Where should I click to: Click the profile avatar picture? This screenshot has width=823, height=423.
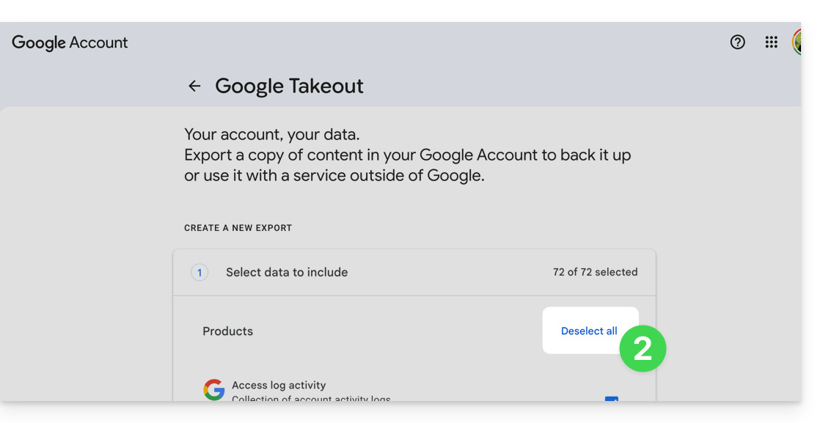797,43
